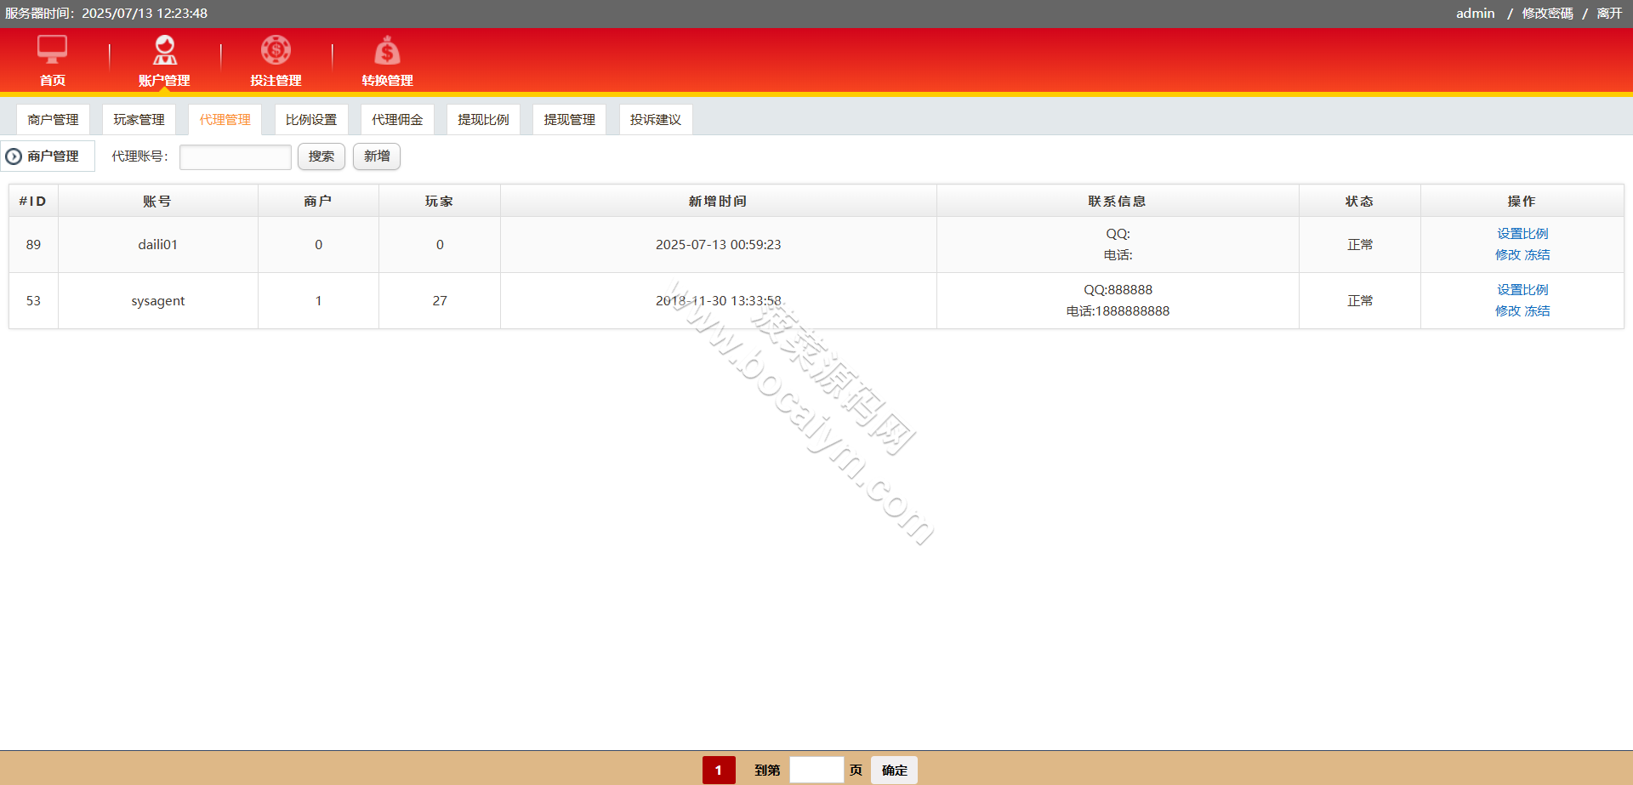
Task: Click 修改 for sysagent
Action: [x=1507, y=311]
